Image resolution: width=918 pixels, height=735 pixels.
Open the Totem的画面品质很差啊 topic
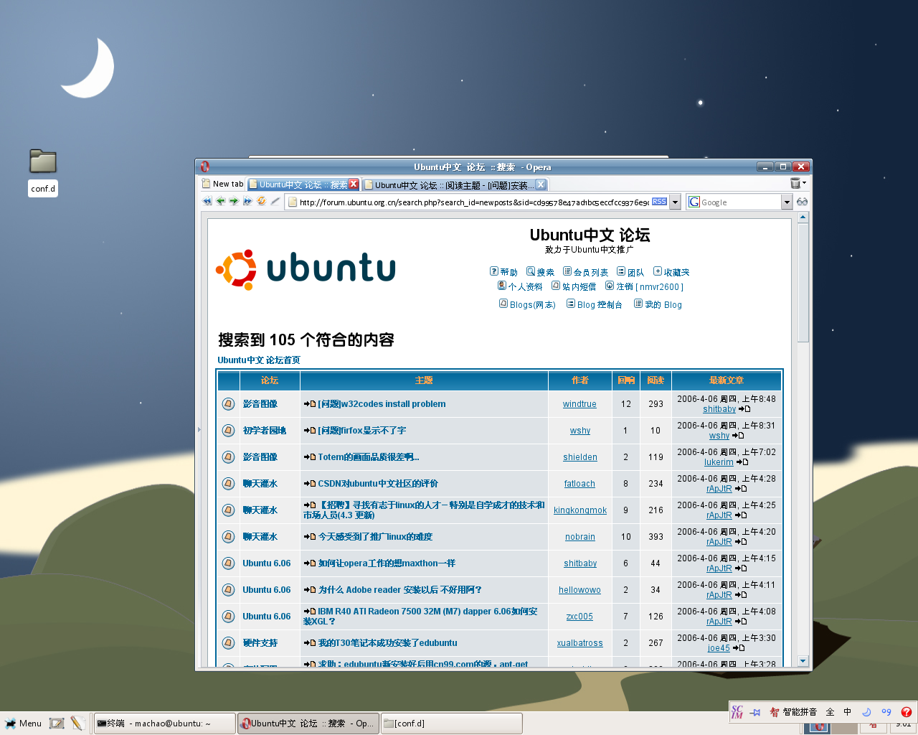pyautogui.click(x=369, y=457)
